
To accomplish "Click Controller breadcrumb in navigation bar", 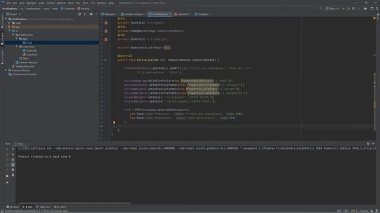I will (x=68, y=8).
